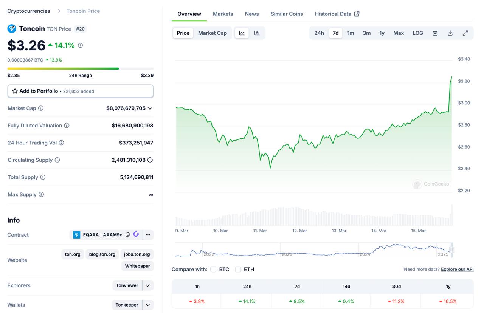Viewport: 484px width, 313px height.
Task: Click the 7d 9.5% performance cell
Action: [x=297, y=301]
